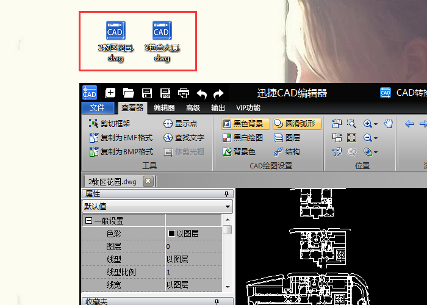Open the VIP功能 tab
The height and width of the screenshot is (305, 427).
tap(248, 108)
